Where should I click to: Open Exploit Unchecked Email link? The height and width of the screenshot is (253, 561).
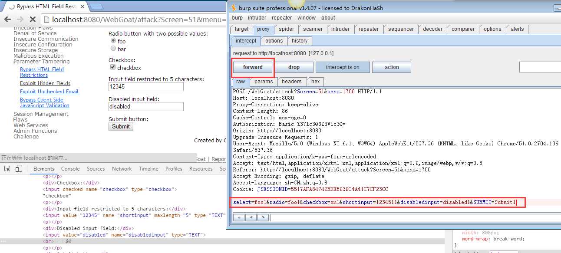click(x=49, y=92)
